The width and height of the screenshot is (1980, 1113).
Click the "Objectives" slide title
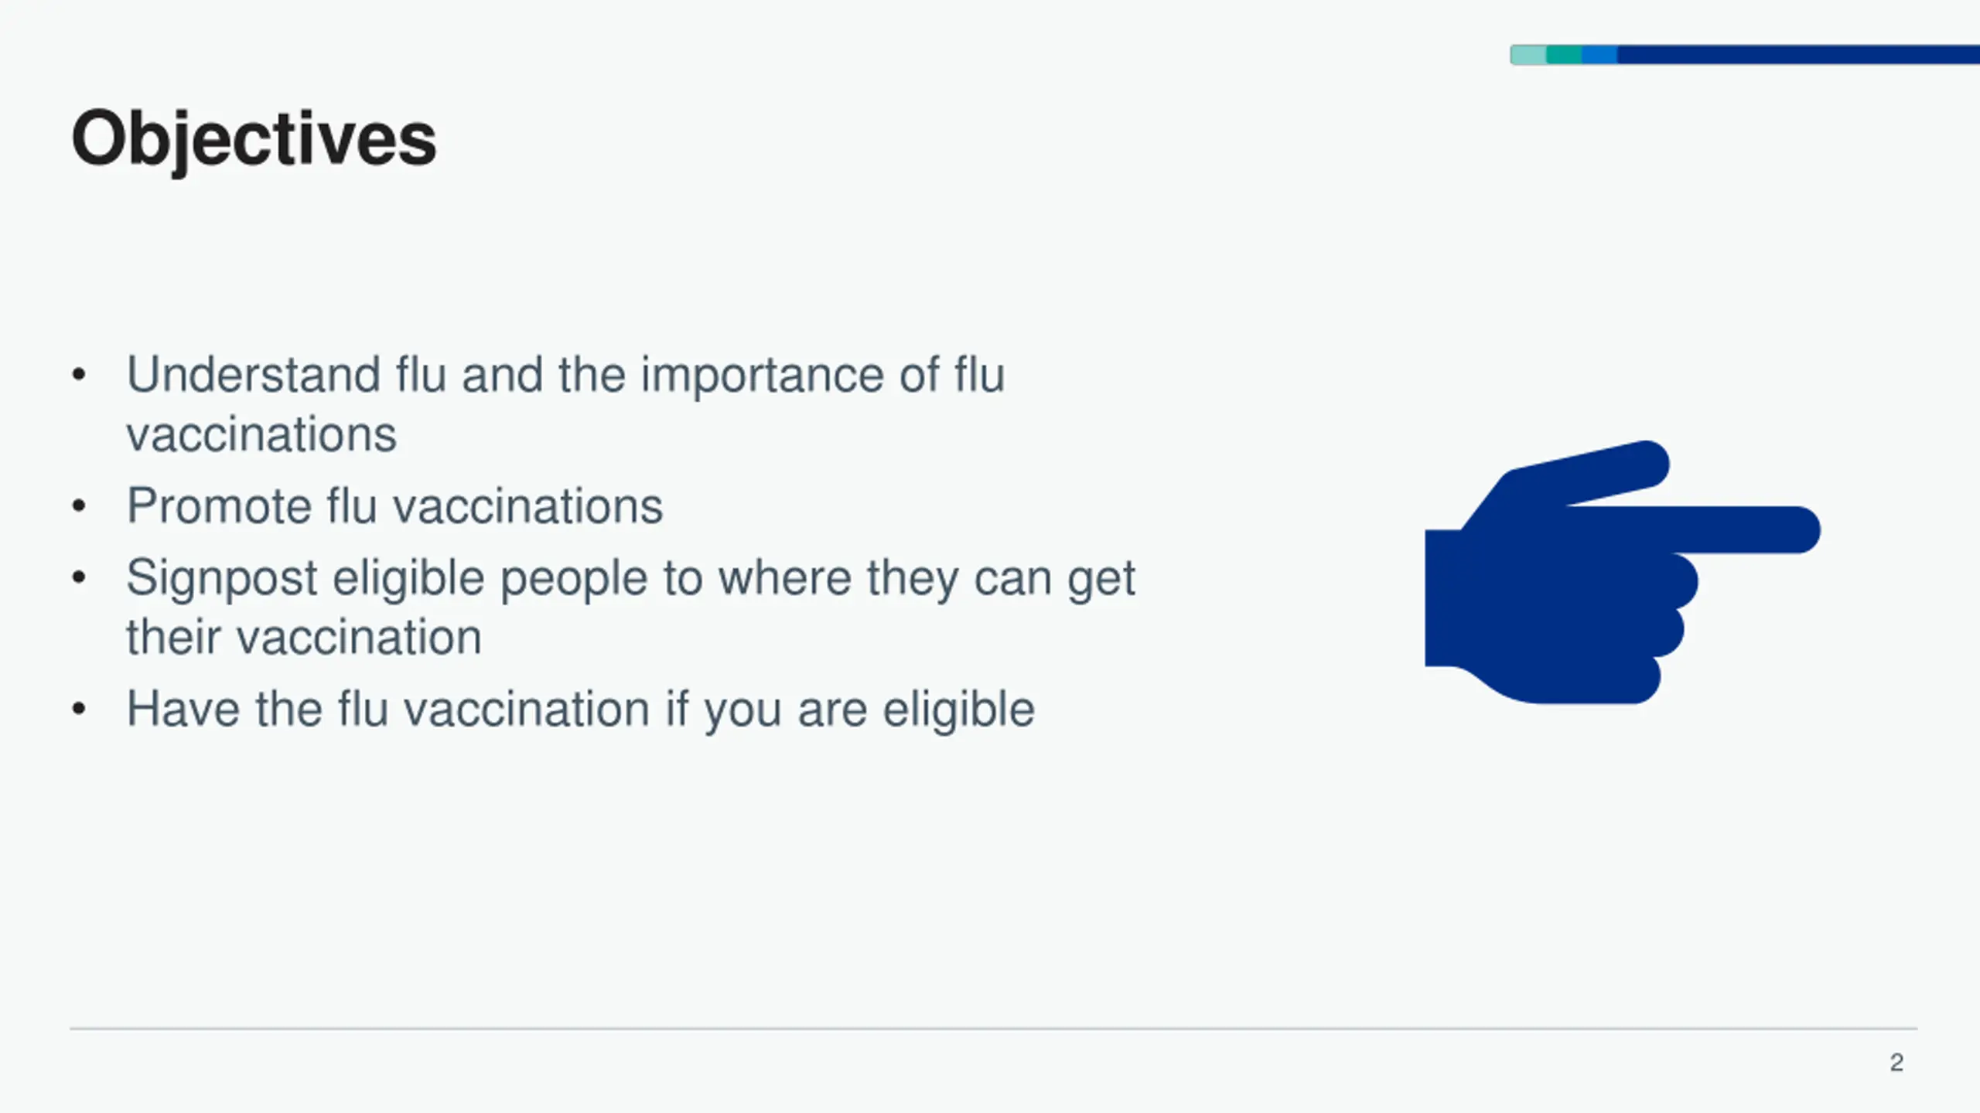(x=254, y=139)
